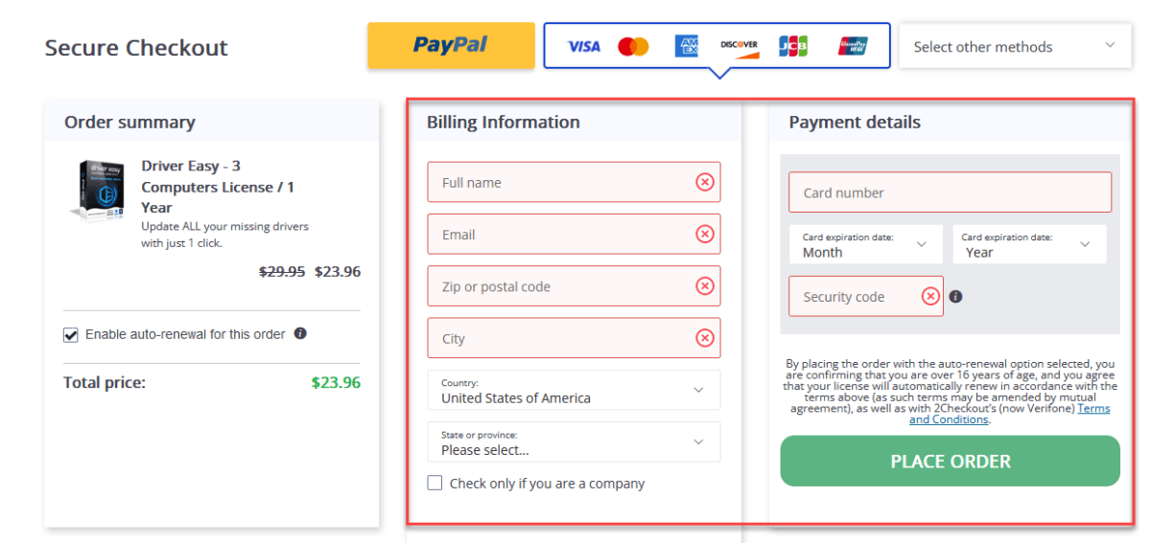
Task: Open the Country dropdown
Action: click(x=574, y=390)
